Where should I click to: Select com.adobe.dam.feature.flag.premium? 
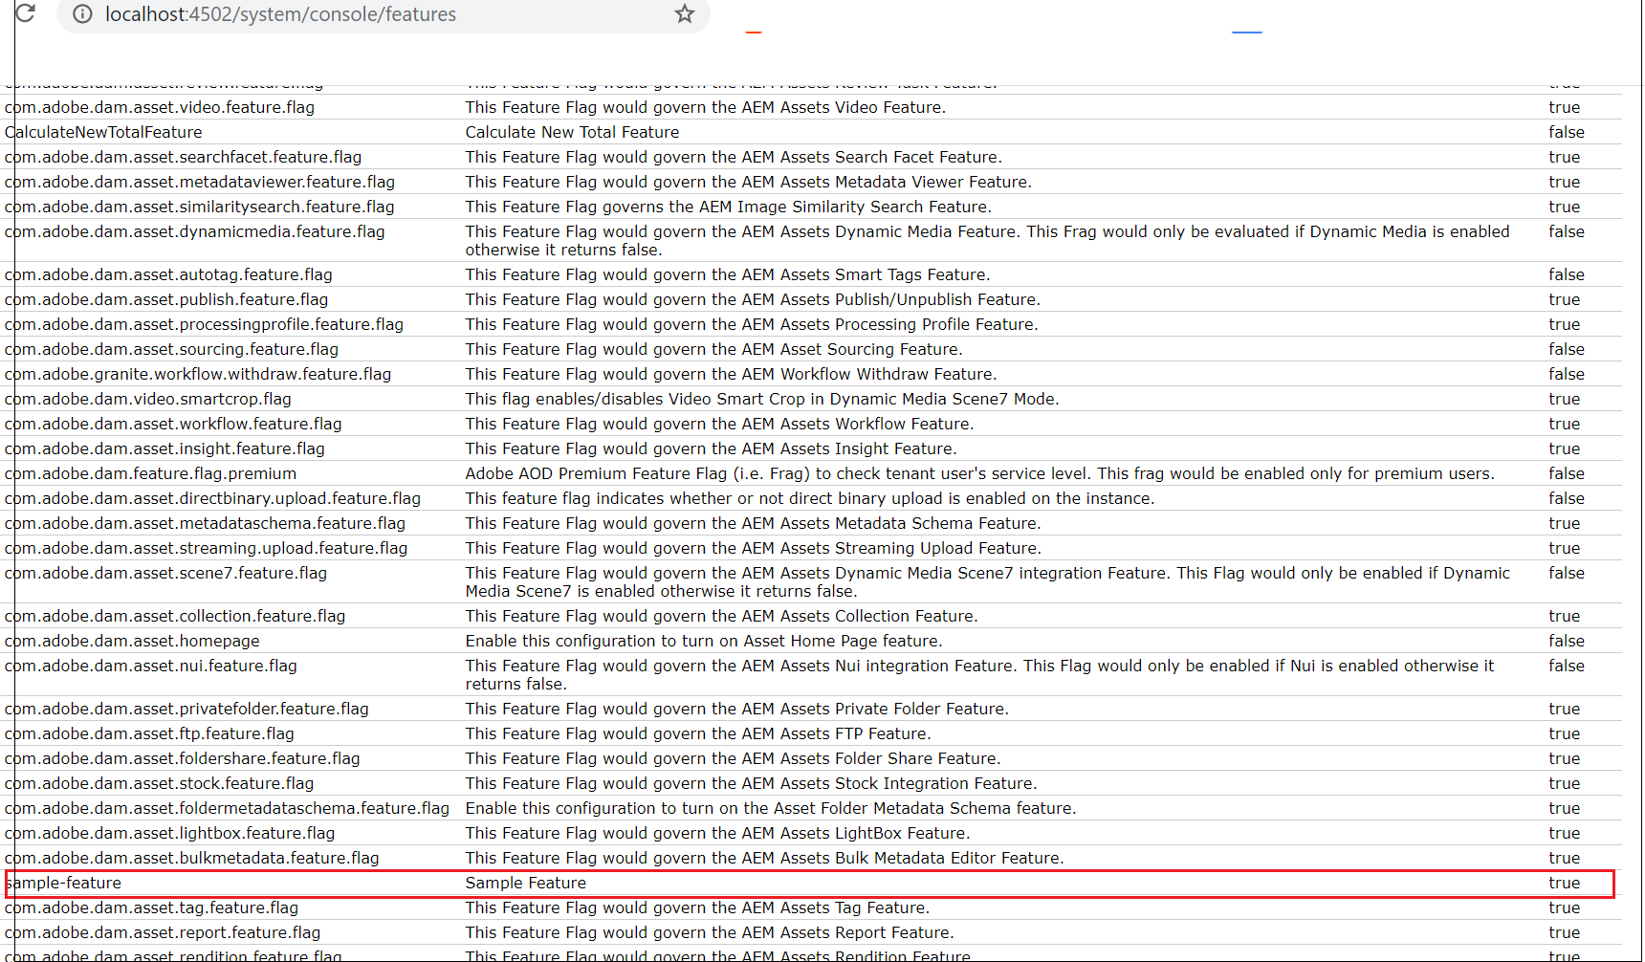[150, 473]
